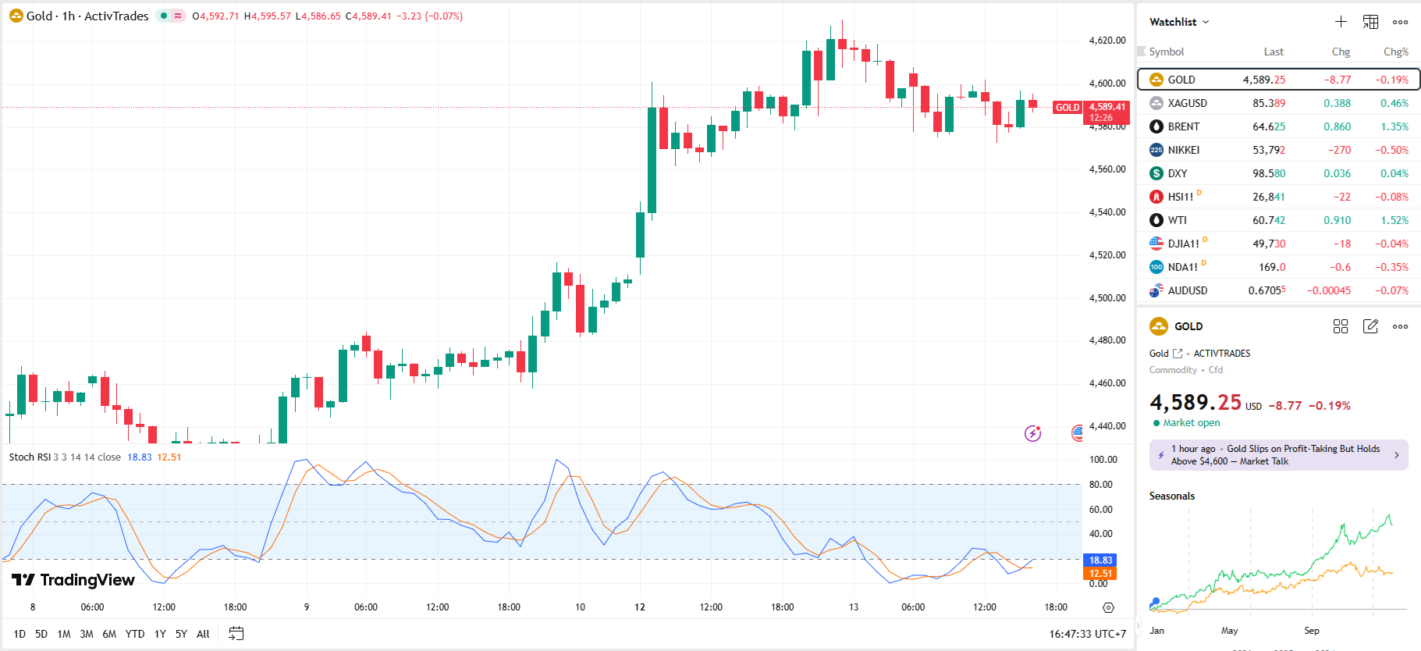Expand the Watchlist dropdown

[x=1179, y=22]
